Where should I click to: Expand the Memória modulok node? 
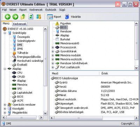coord(53,55)
